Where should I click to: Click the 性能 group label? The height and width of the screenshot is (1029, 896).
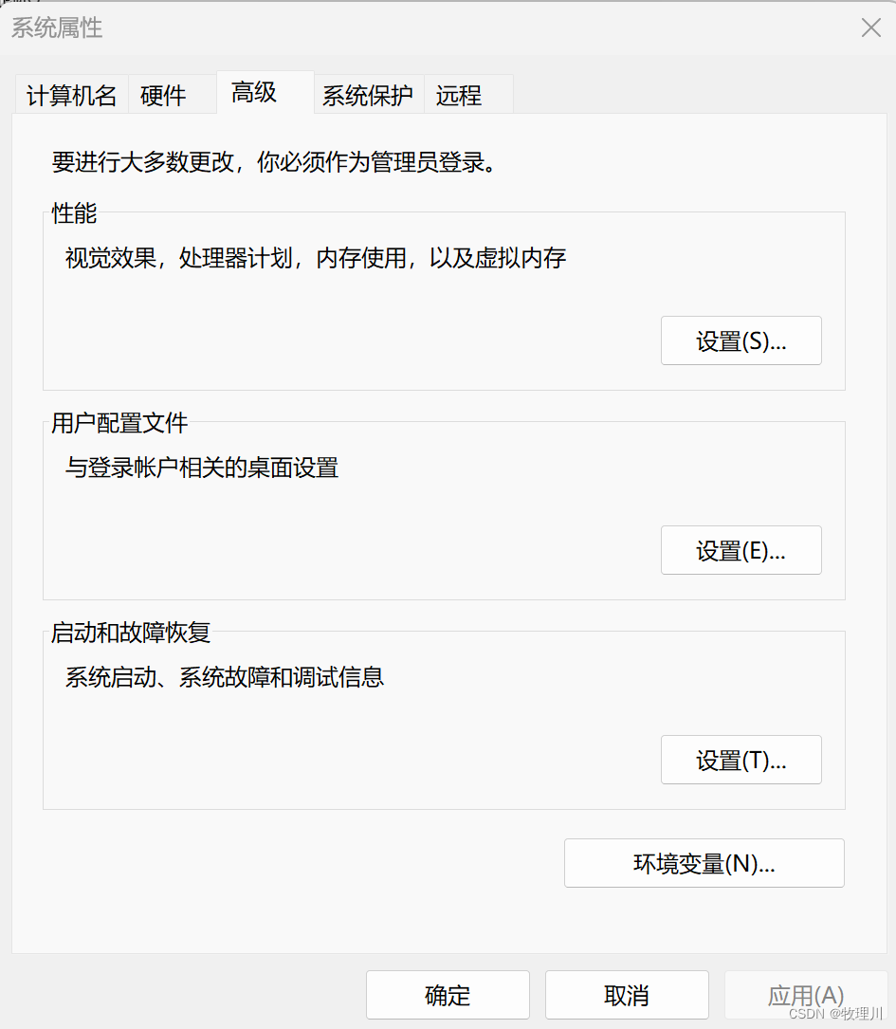[x=74, y=213]
